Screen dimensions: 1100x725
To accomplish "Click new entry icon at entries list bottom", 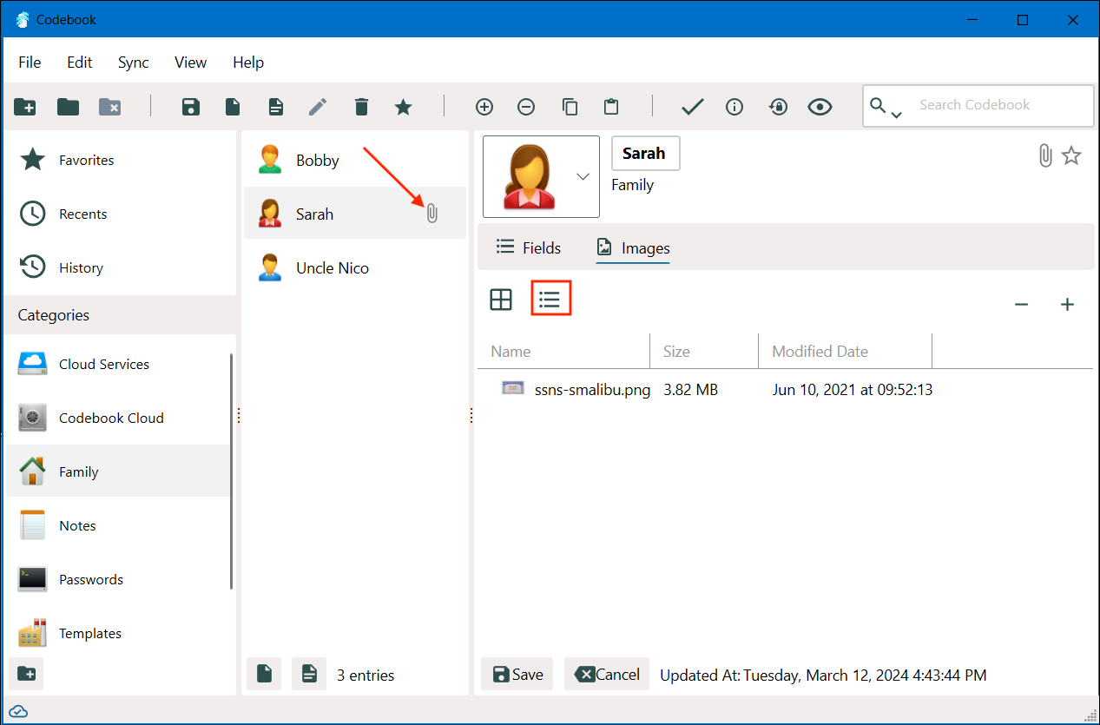I will 264,675.
